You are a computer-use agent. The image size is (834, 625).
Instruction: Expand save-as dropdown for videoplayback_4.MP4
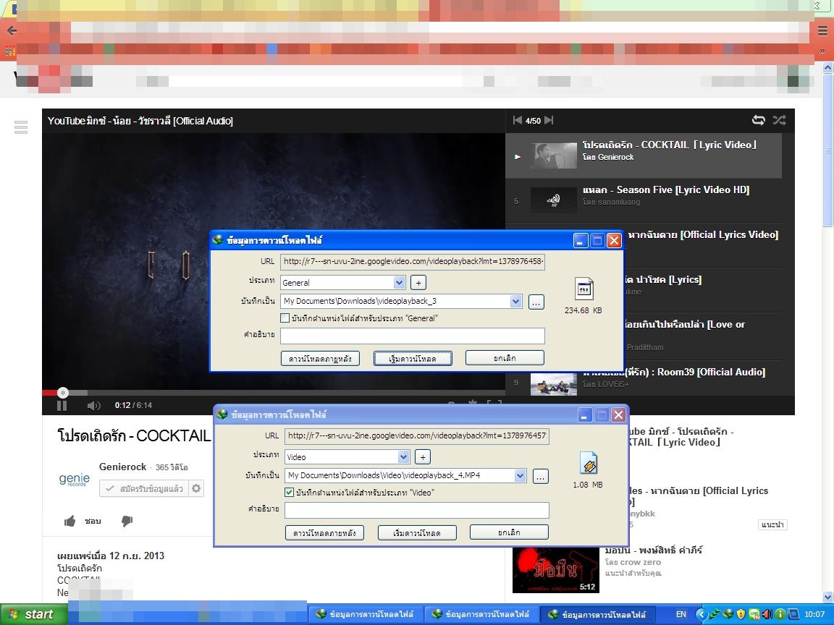521,476
